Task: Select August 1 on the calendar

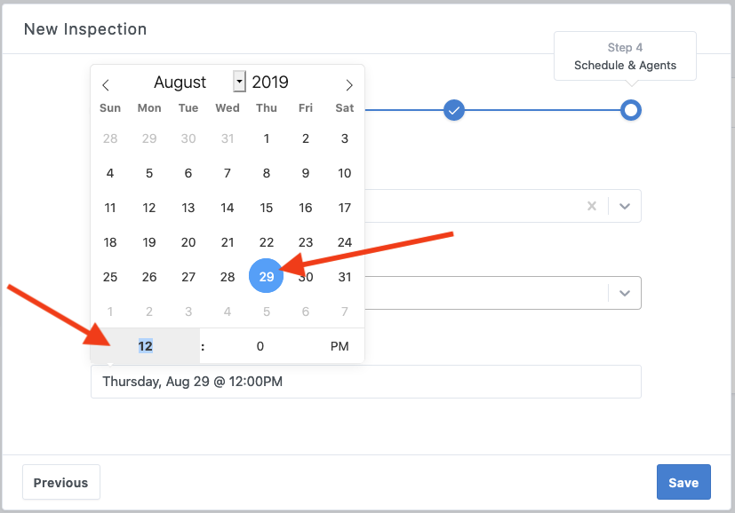Action: 267,138
